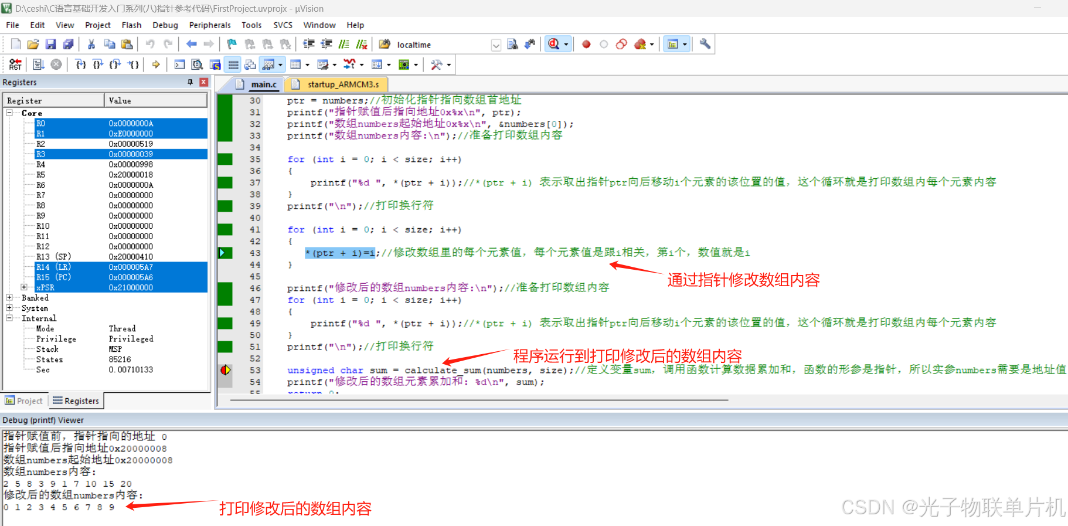Open the Memory window dropdown arrow
Viewport: 1068px width, 526px height.
pos(307,65)
